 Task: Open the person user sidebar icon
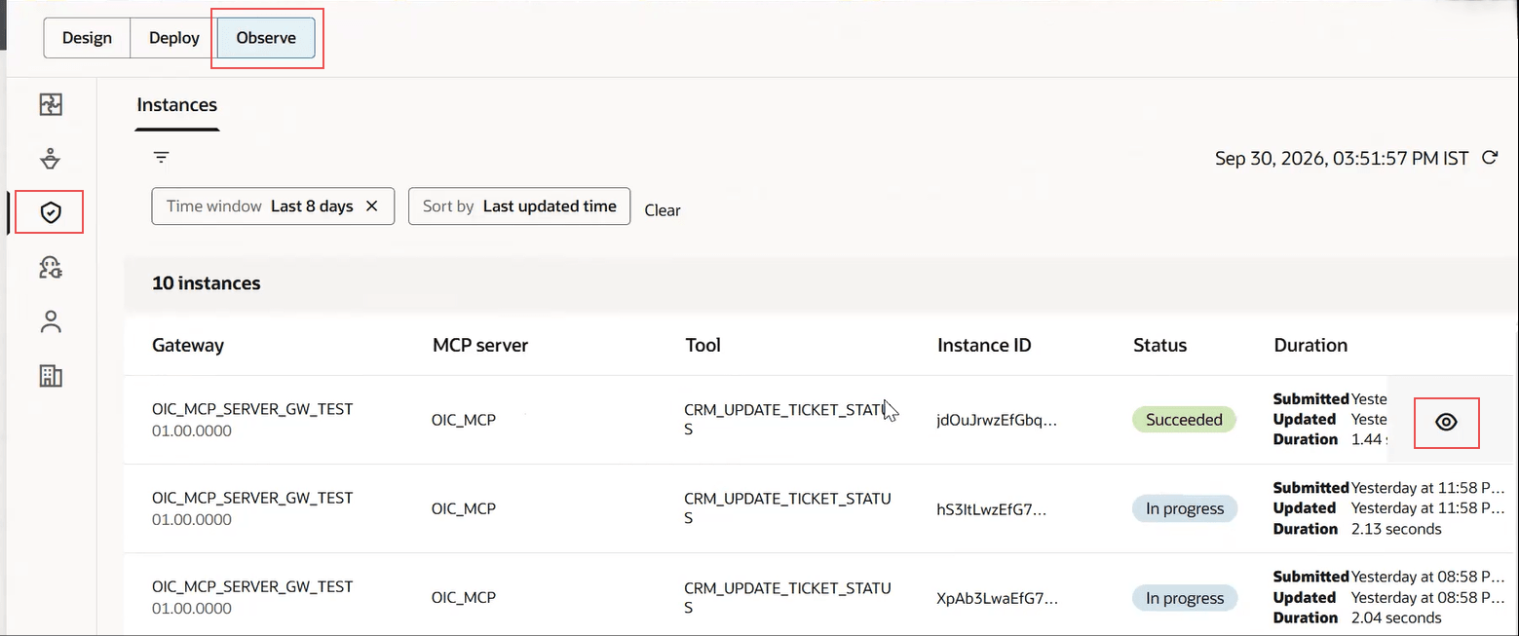51,321
